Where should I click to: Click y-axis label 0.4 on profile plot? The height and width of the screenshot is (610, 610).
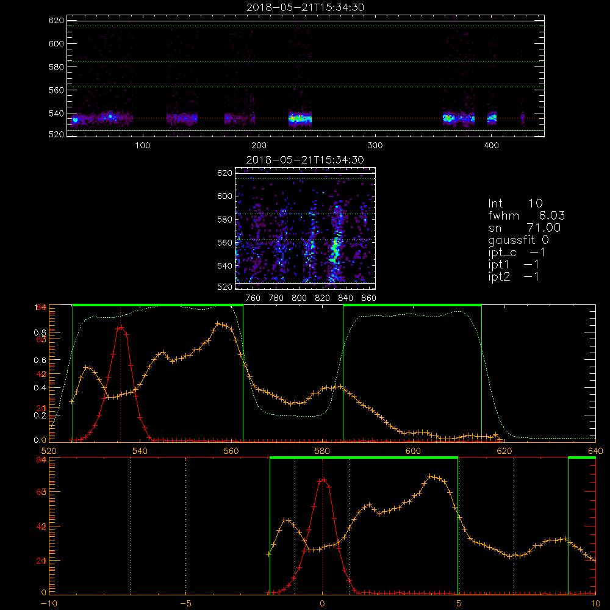click(x=40, y=388)
